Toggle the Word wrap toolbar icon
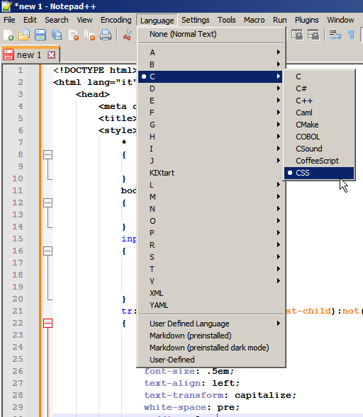The height and width of the screenshot is (417, 363). pos(335,35)
